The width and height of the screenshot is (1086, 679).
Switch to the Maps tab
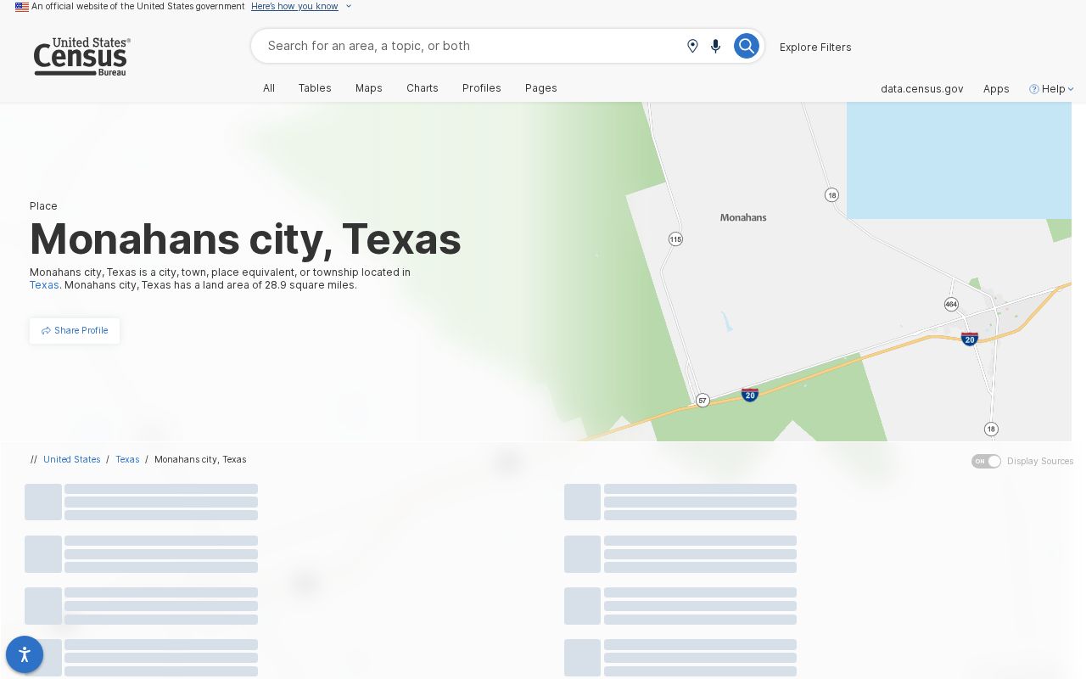[369, 88]
